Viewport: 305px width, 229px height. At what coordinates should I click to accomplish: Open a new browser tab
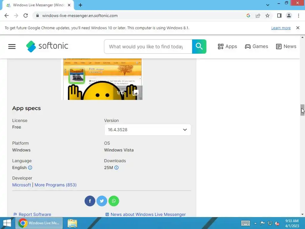pos(80,5)
